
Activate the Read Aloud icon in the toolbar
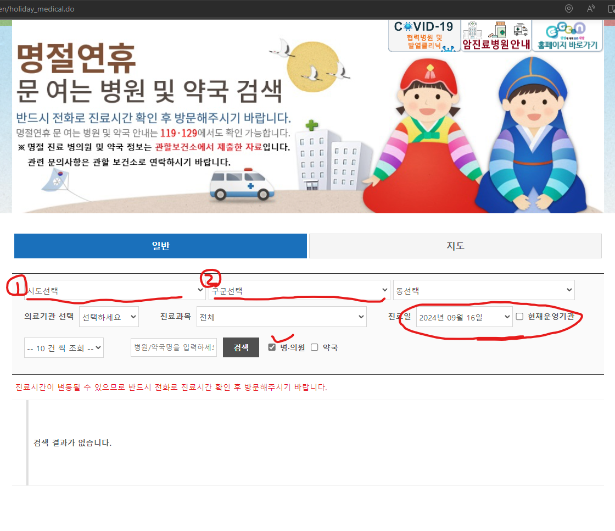pyautogui.click(x=590, y=8)
